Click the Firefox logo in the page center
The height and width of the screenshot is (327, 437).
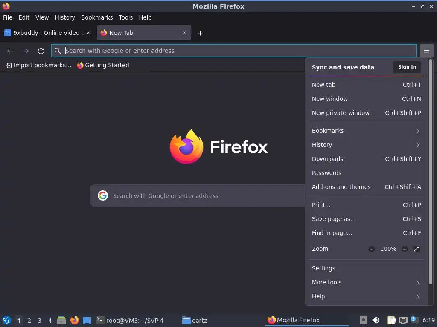click(x=186, y=146)
